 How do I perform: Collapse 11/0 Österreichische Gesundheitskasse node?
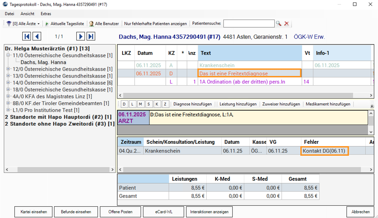[8, 55]
